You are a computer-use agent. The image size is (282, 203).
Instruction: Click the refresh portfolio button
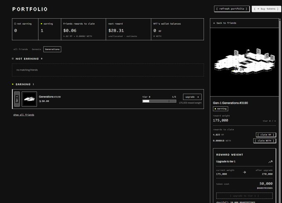[x=232, y=9]
